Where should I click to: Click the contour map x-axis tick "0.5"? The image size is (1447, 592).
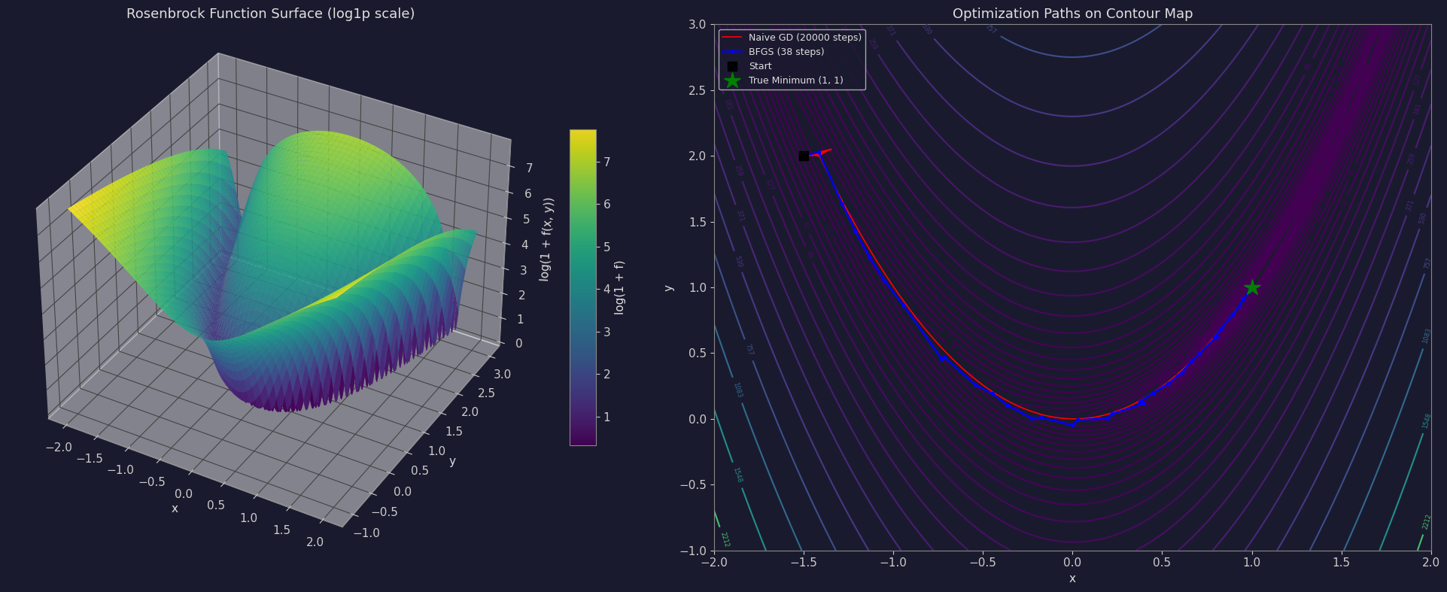coord(1162,563)
